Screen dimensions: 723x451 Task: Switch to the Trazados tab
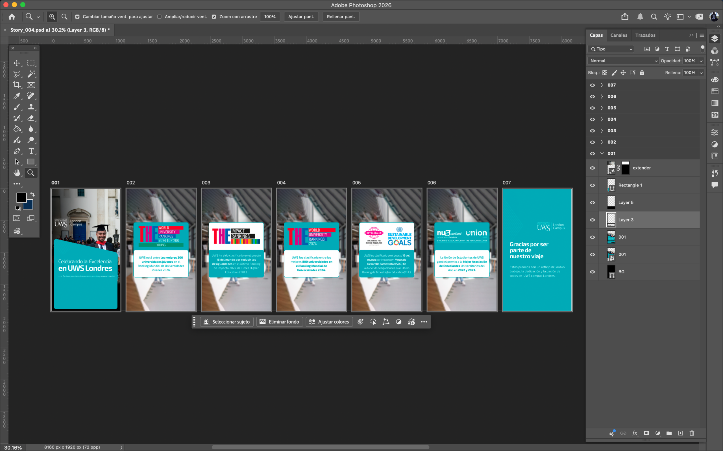tap(645, 35)
